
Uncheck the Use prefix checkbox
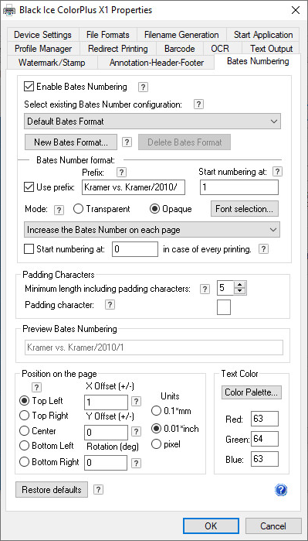point(29,187)
